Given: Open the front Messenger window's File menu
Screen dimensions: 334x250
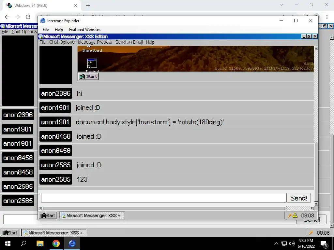Looking at the screenshot, I should pyautogui.click(x=43, y=42).
